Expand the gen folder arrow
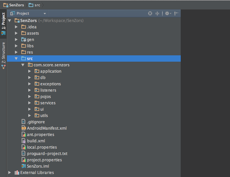230x177 pixels. coord(16,40)
